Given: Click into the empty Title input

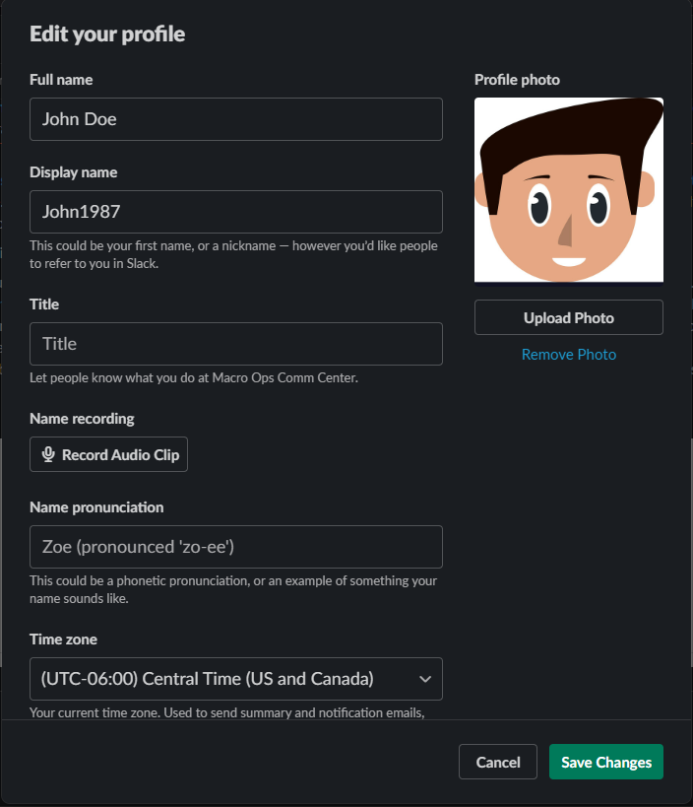Looking at the screenshot, I should click(x=236, y=344).
